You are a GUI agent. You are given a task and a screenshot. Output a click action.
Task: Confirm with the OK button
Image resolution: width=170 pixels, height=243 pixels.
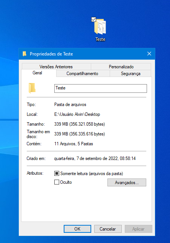(77, 229)
